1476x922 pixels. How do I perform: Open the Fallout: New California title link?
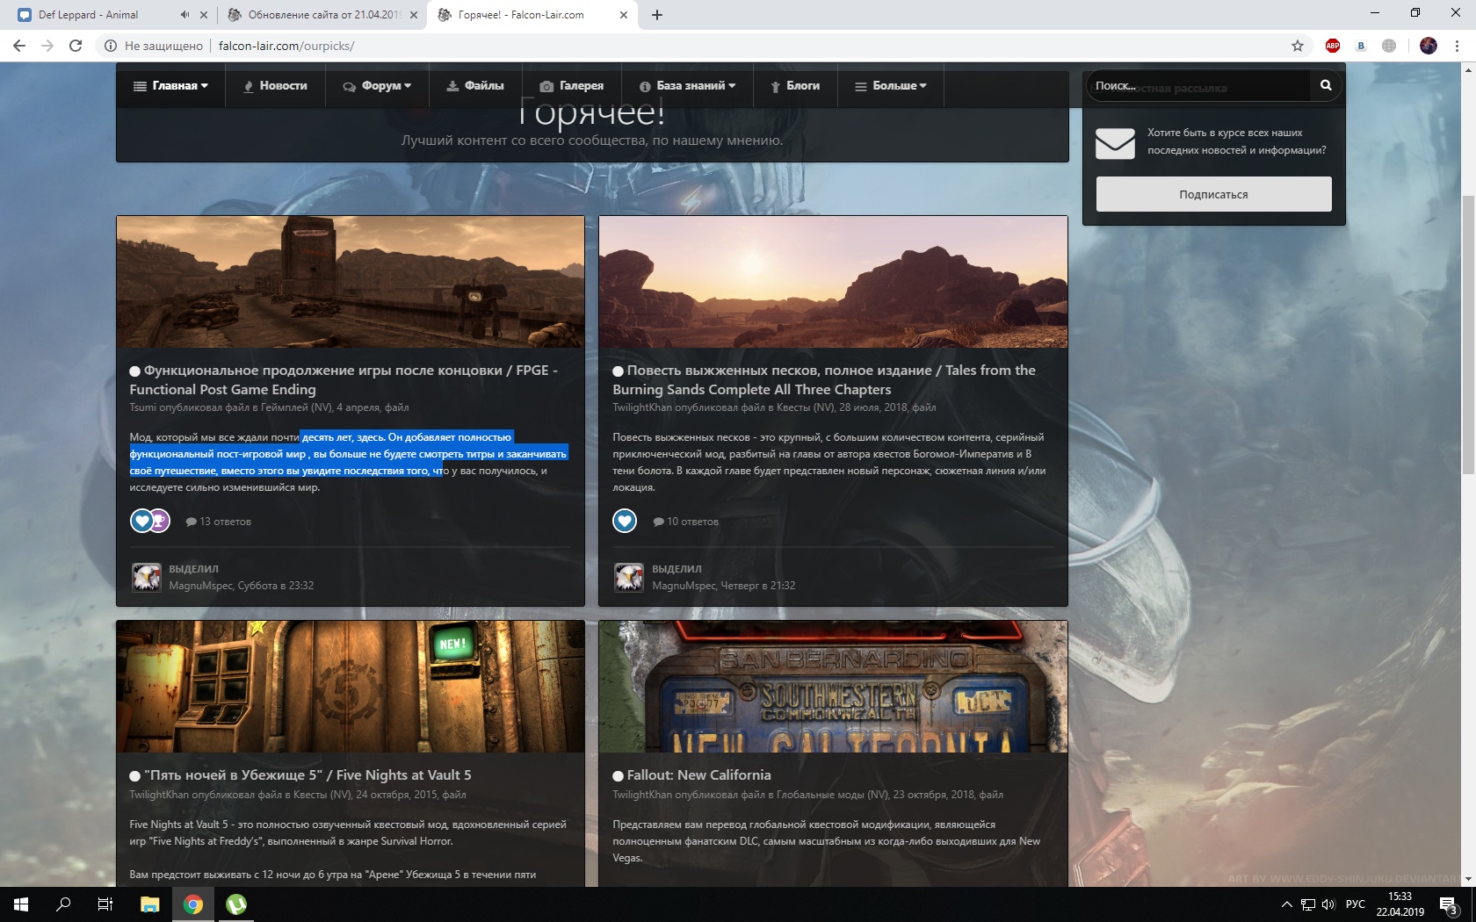[x=698, y=775]
